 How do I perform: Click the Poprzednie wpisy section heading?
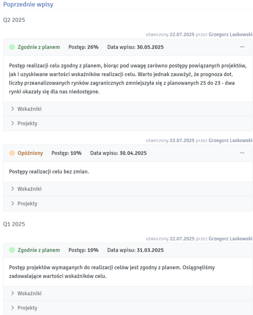pyautogui.click(x=28, y=4)
